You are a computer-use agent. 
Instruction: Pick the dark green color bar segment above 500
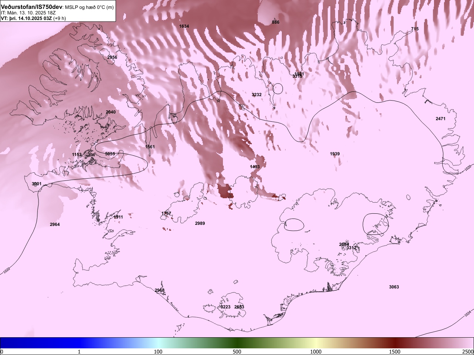coord(237,343)
